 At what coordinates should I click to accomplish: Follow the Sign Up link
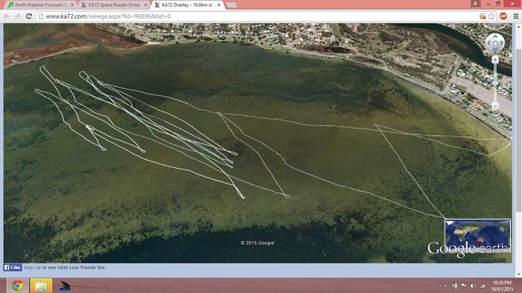point(32,268)
